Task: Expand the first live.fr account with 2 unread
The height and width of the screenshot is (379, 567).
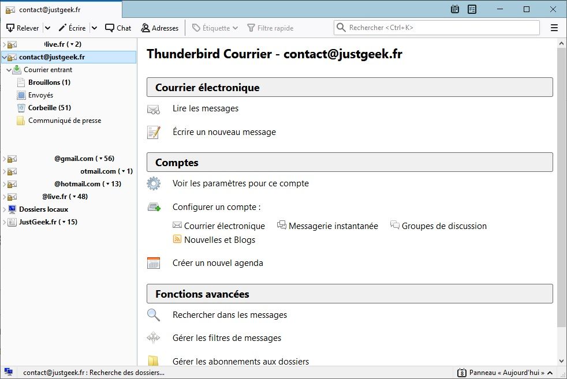Action: pyautogui.click(x=4, y=44)
